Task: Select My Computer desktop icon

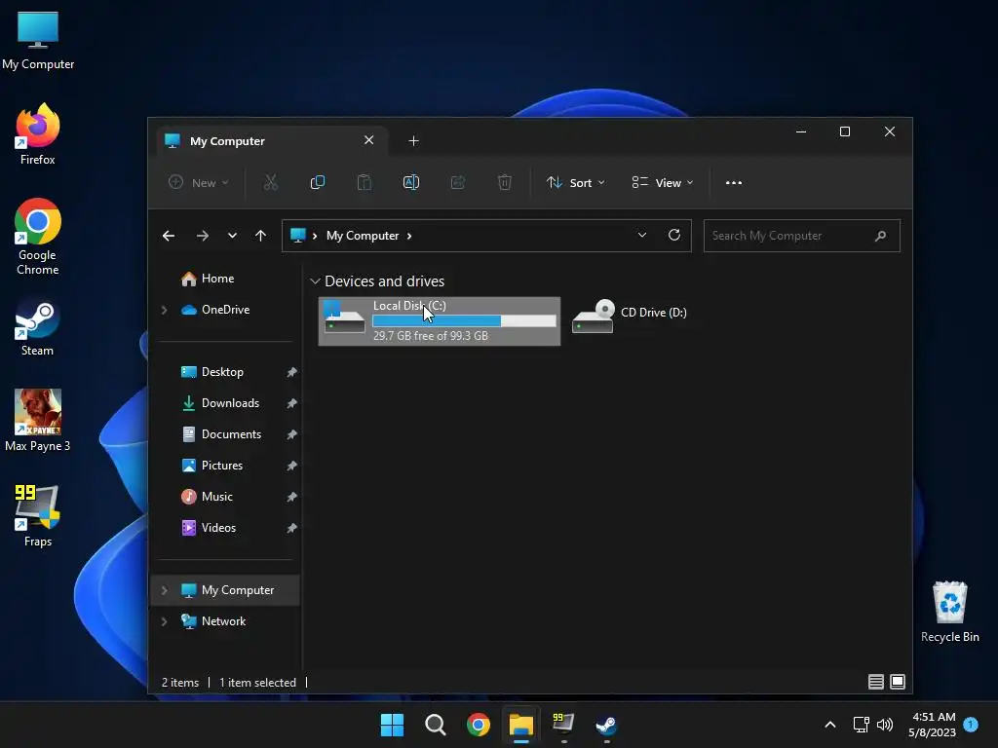Action: [38, 41]
